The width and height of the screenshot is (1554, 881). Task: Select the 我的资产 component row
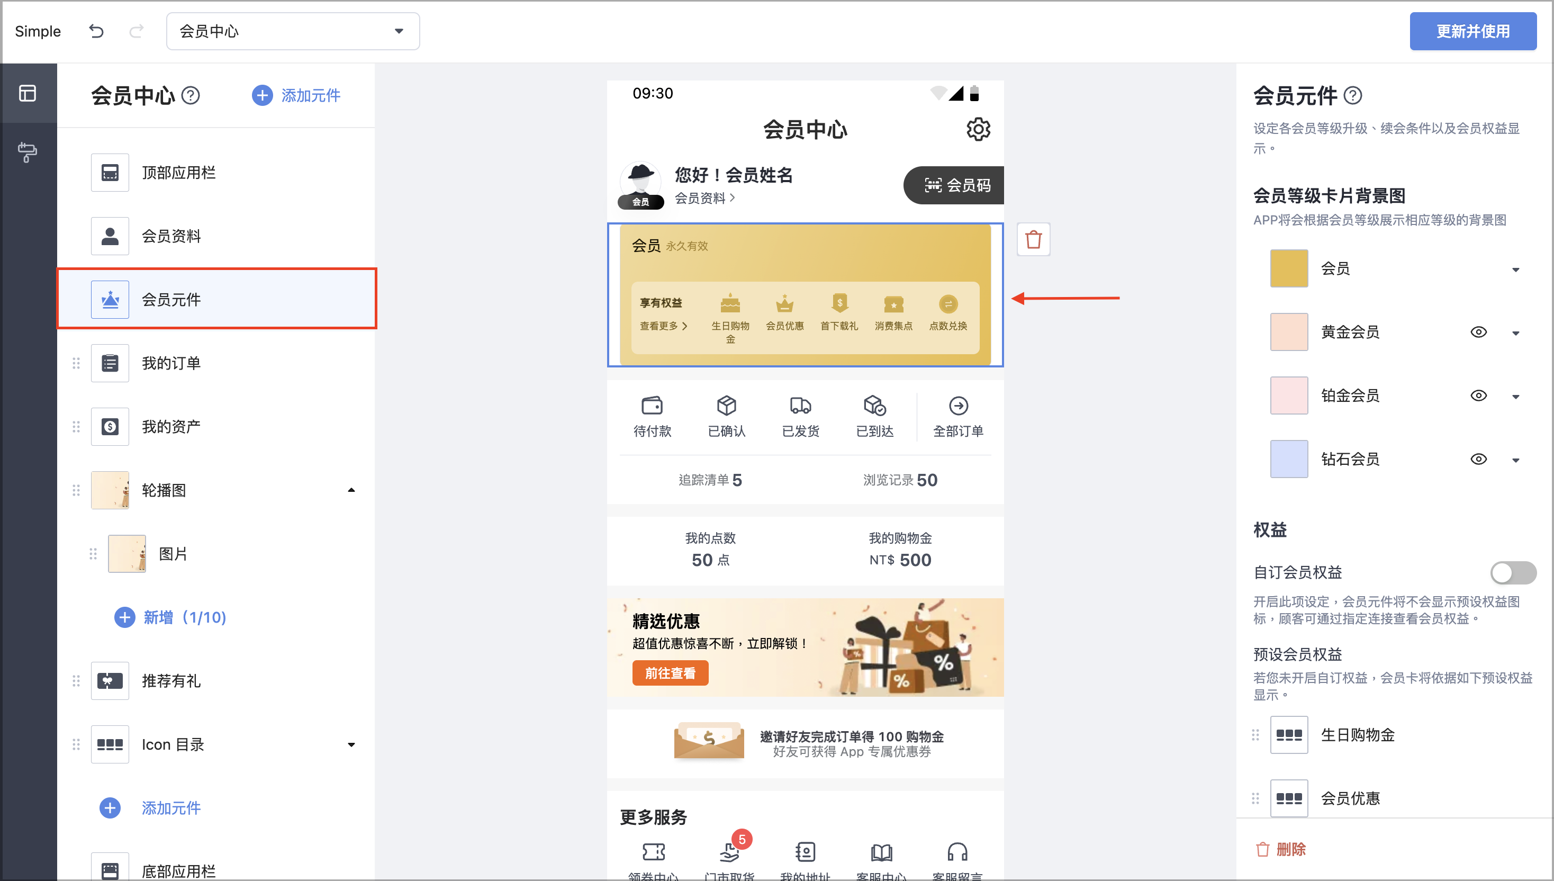(216, 427)
